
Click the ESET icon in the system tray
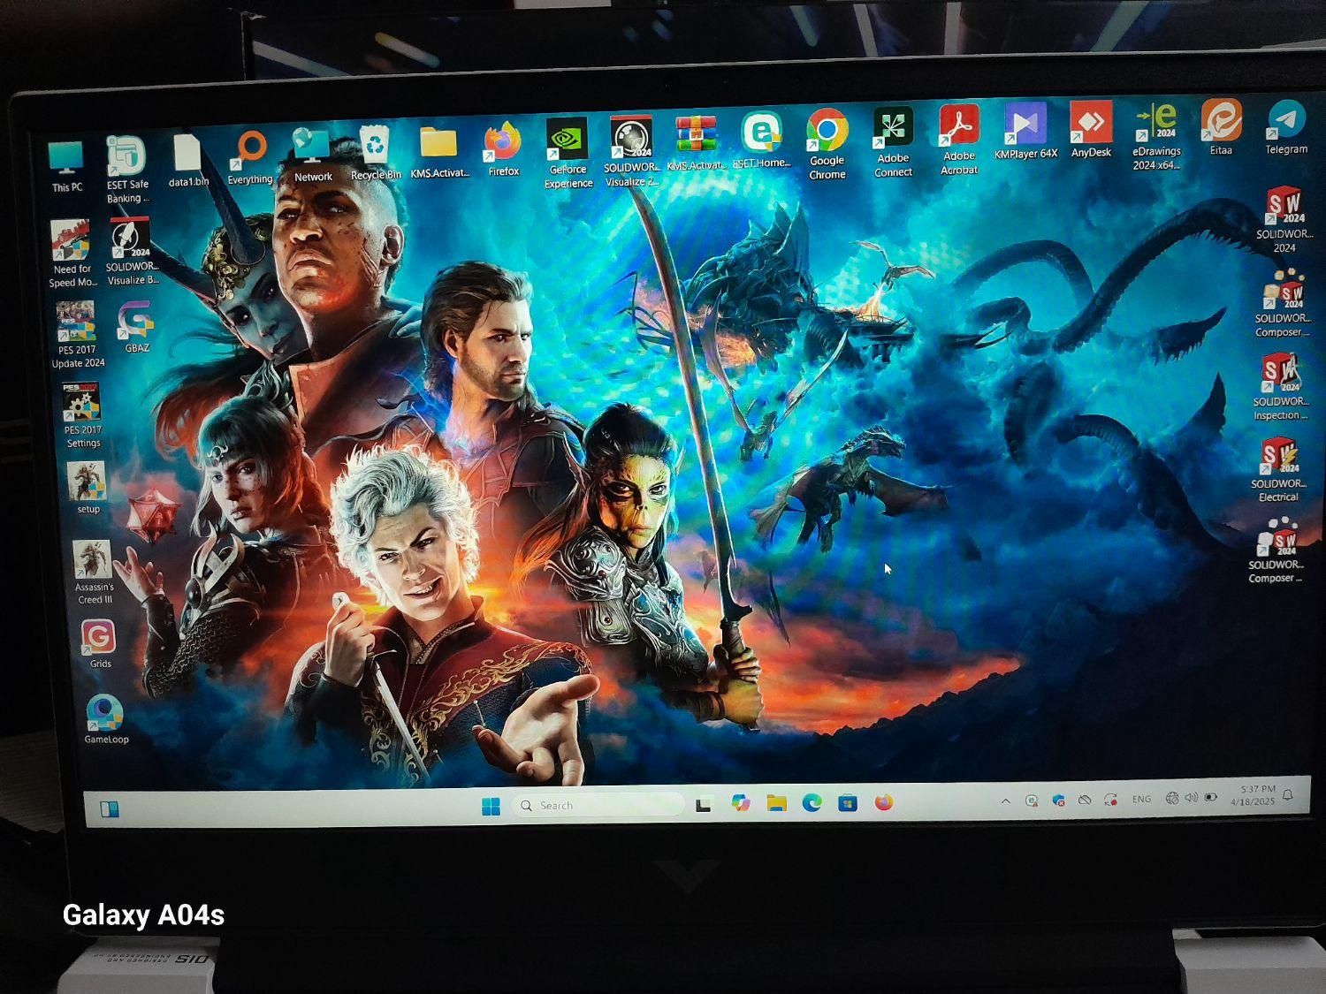pyautogui.click(x=1032, y=801)
